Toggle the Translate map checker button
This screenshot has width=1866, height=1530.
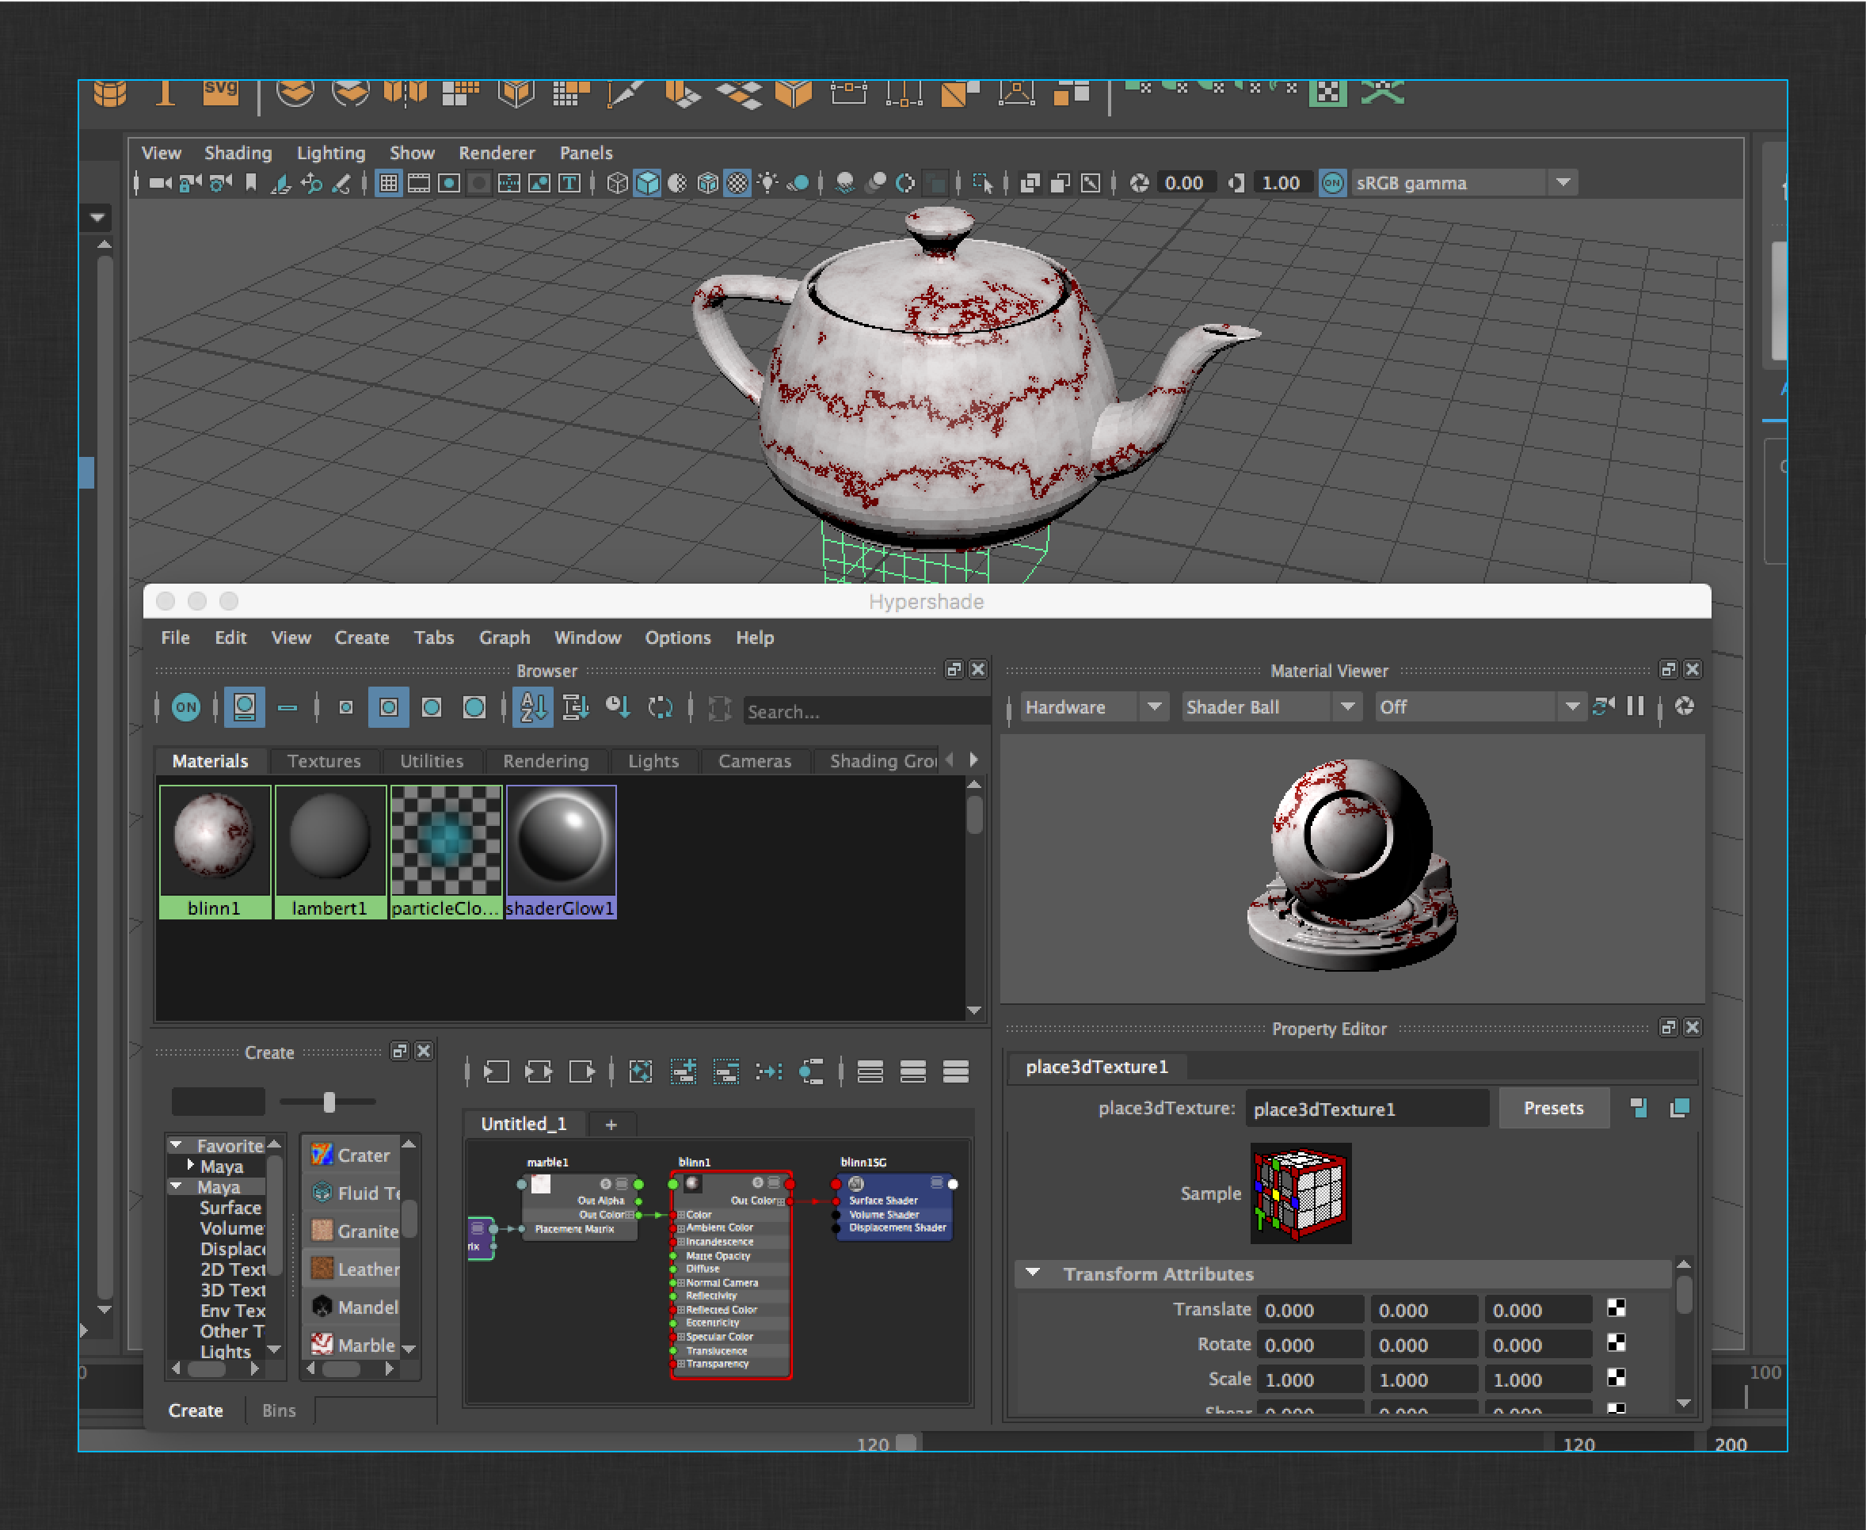[1616, 1309]
